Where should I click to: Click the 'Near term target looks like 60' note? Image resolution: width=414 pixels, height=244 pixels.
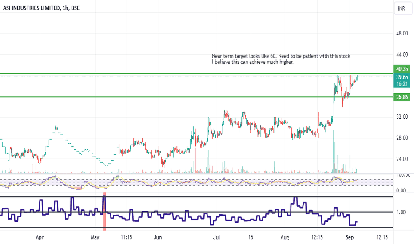[281, 56]
